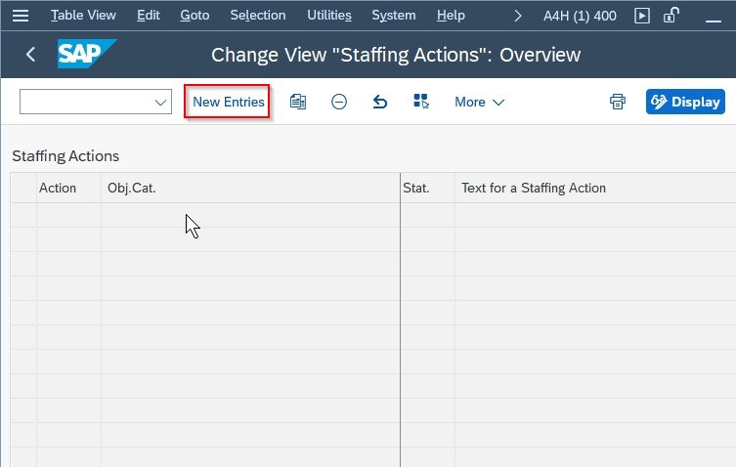Expand the menu bar overflow chevron

click(518, 16)
